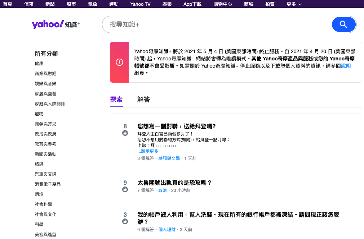Click the 6 個解答 count text
Screen dimensions: 364x239
(146, 230)
